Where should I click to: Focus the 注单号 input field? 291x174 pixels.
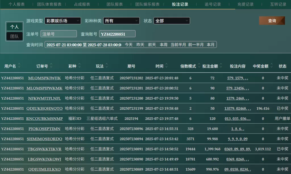[x=59, y=34]
